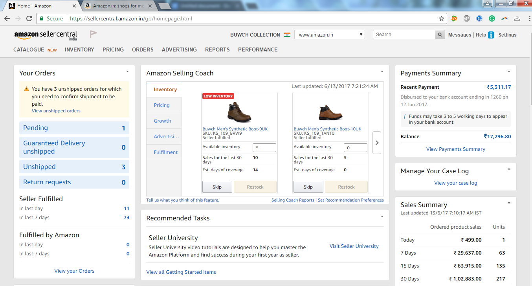Expand Amazon Selling Coach widget menu arrow
Screen dimensions: 532x286
tap(382, 71)
